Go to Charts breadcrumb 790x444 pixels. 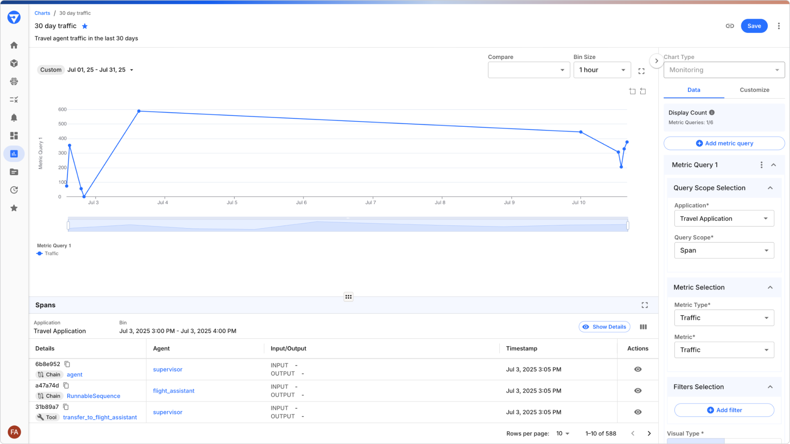tap(42, 13)
